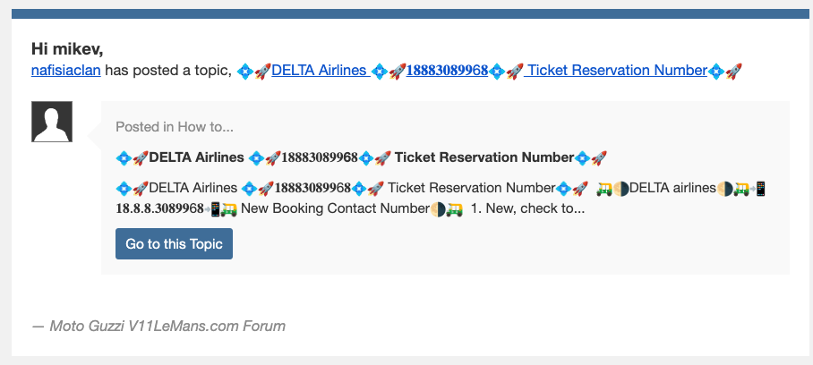
Task: Click the bold 18.8.8.3089968 number in the preview
Action: [x=160, y=209]
